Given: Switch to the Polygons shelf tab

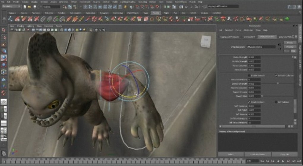Looking at the screenshot, I should point(49,13).
